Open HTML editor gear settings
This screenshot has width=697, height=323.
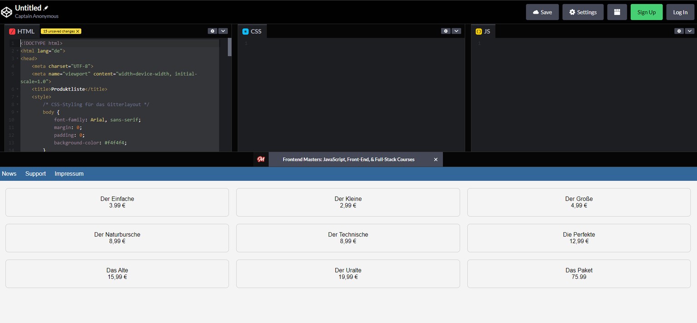(212, 31)
